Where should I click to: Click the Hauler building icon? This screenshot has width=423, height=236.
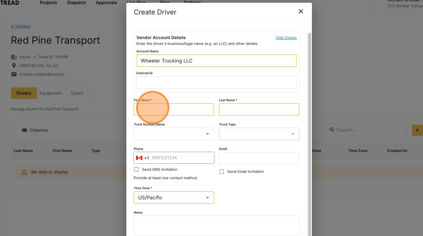[14, 57]
